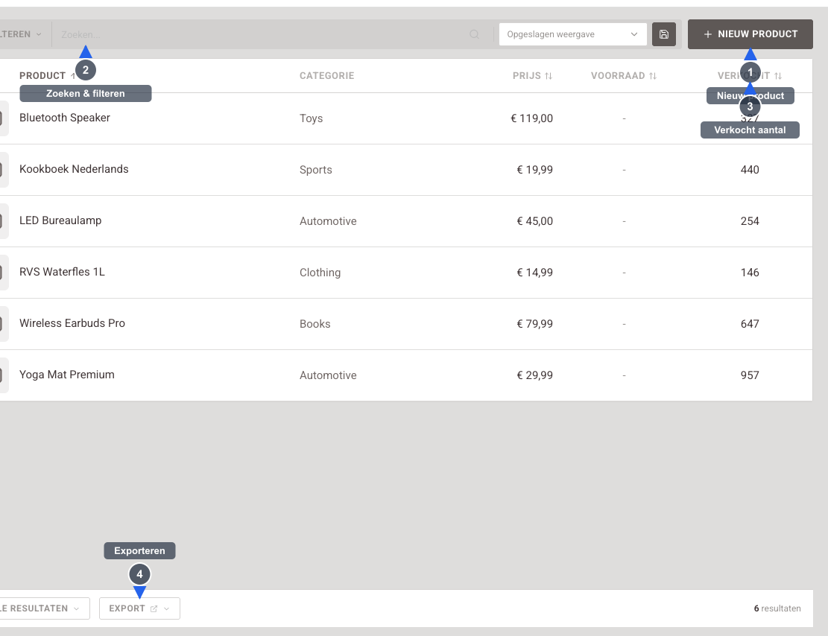Open the RVS Waterfles 1L product
Image resolution: width=828 pixels, height=636 pixels.
pos(63,272)
